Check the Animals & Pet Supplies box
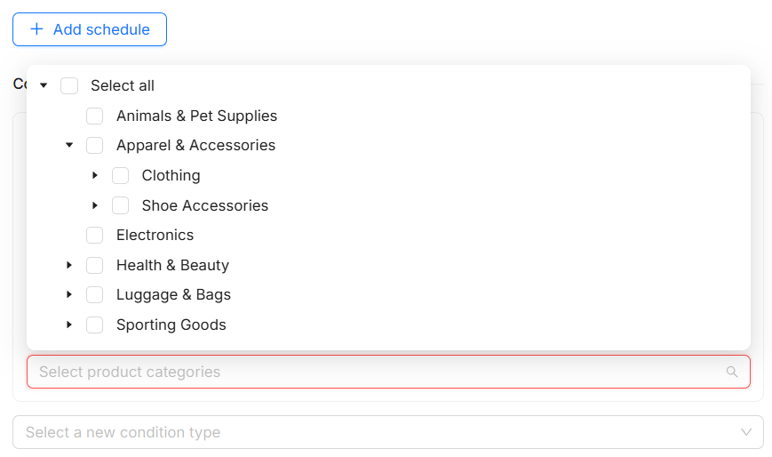The image size is (772, 457). coord(95,116)
